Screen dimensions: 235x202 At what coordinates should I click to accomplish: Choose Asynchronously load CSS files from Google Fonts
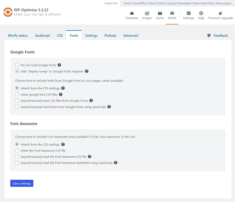17,101
